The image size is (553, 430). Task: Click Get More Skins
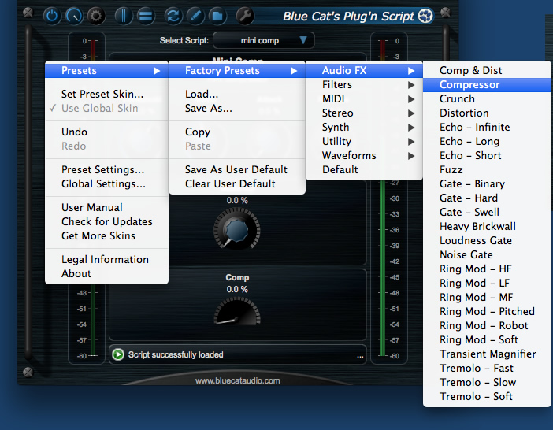[x=106, y=235]
